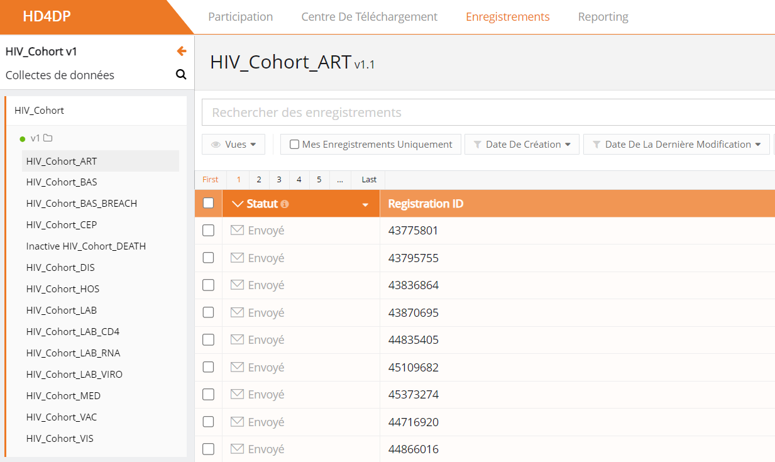Switch to the Reporting tab
Viewport: 775px width, 462px height.
click(x=603, y=17)
